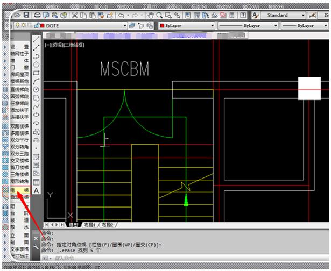Viewport: 331px width, 271px height.
Task: Click the Pan hand icon
Action: 151,16
